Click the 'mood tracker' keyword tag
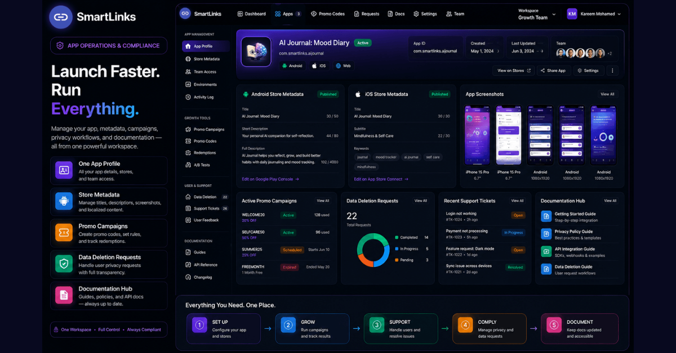Viewport: 676px width, 353px height. tap(386, 157)
